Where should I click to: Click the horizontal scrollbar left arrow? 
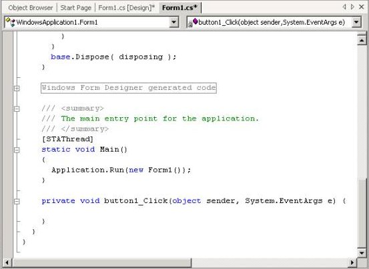[7, 262]
